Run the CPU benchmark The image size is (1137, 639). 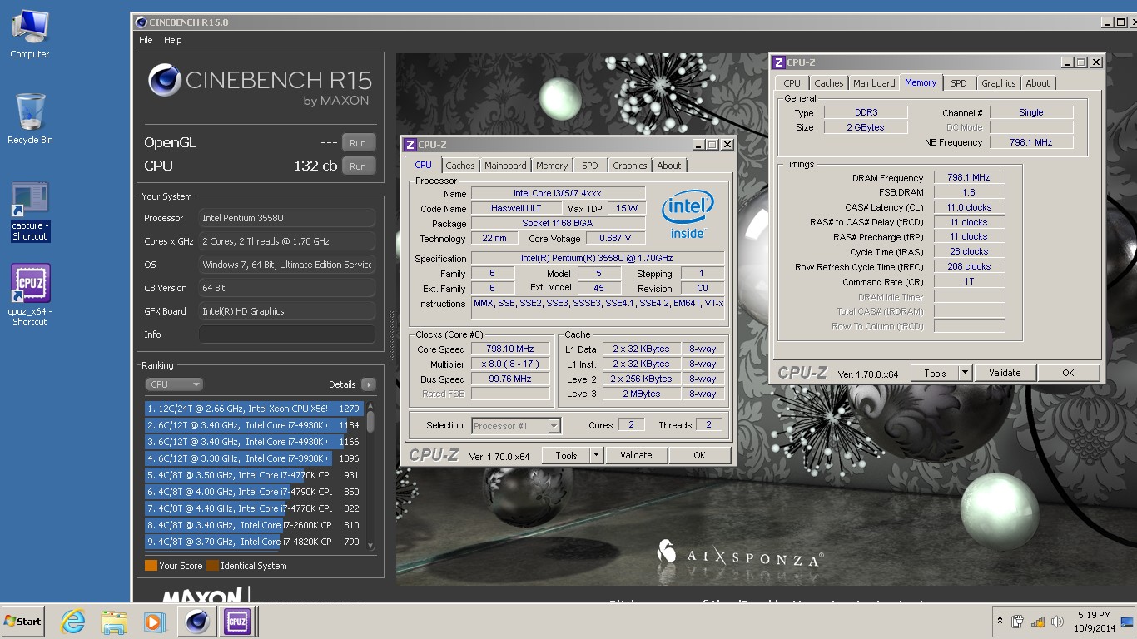pos(358,166)
